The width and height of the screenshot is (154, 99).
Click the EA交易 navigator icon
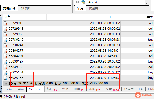(x=83, y=2)
